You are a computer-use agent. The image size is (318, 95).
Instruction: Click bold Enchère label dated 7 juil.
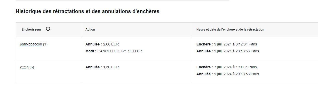pyautogui.click(x=205, y=67)
